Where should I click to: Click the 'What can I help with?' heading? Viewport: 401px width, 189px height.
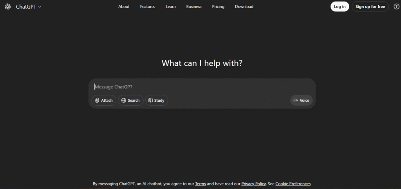[x=202, y=63]
